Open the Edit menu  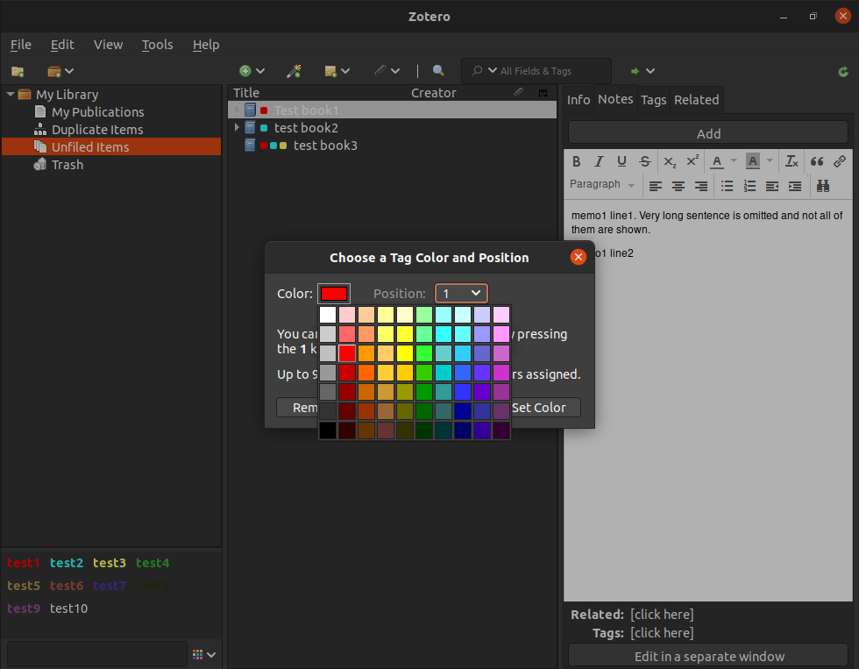coord(62,45)
